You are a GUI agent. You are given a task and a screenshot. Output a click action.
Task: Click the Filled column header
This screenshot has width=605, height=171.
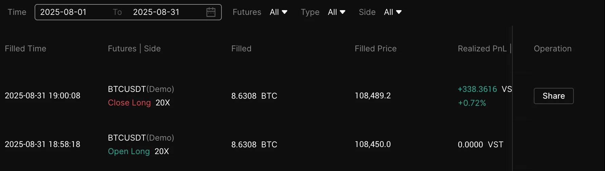[x=241, y=49]
